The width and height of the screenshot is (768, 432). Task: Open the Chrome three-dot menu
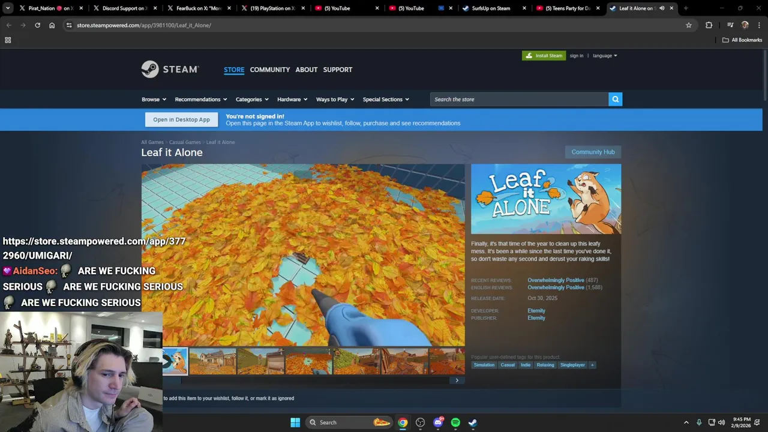click(x=758, y=25)
